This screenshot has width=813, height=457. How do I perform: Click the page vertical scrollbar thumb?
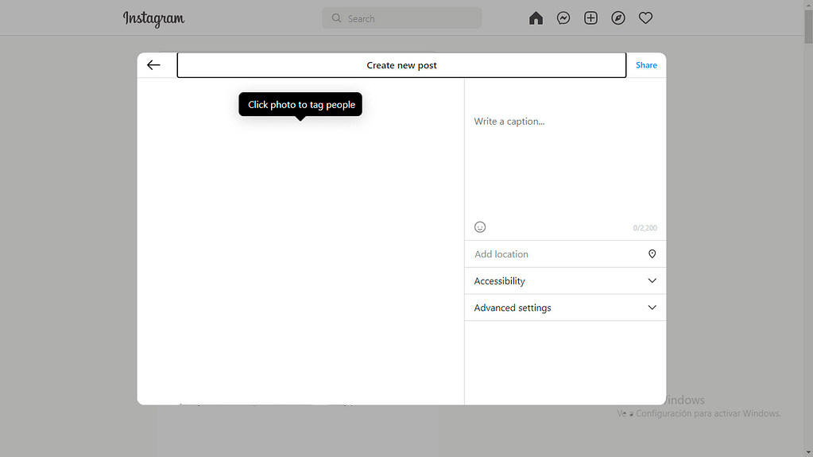[808, 27]
